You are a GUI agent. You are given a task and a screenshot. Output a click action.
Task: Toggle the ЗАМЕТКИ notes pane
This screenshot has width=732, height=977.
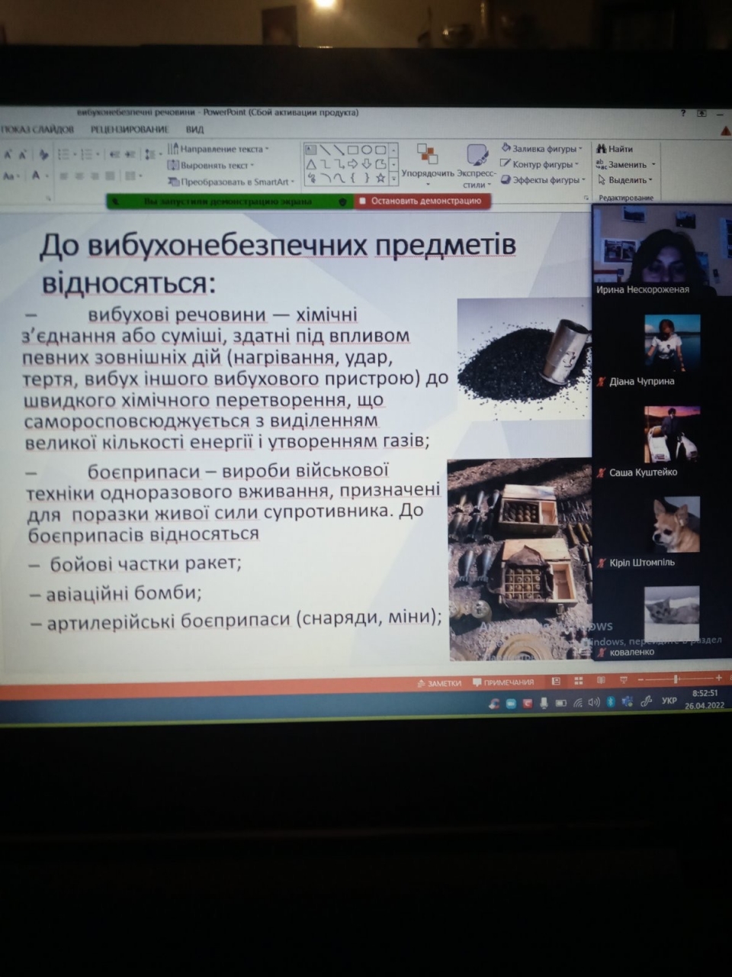pyautogui.click(x=439, y=683)
